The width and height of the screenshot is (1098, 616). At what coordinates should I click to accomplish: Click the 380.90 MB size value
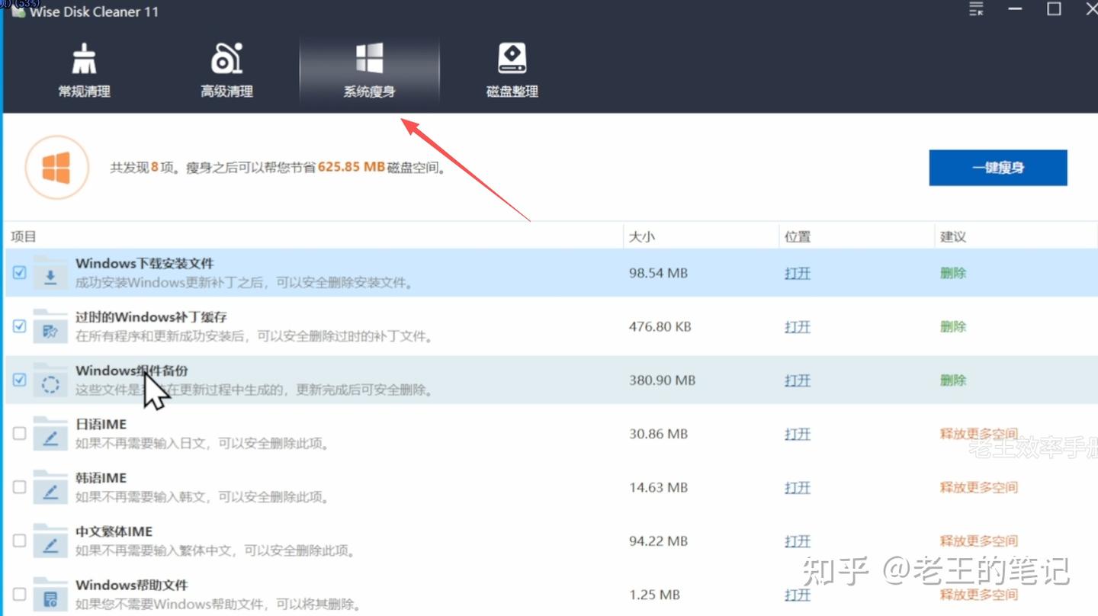(x=662, y=380)
